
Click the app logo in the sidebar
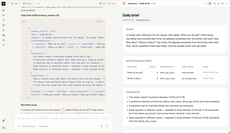tap(3, 4)
